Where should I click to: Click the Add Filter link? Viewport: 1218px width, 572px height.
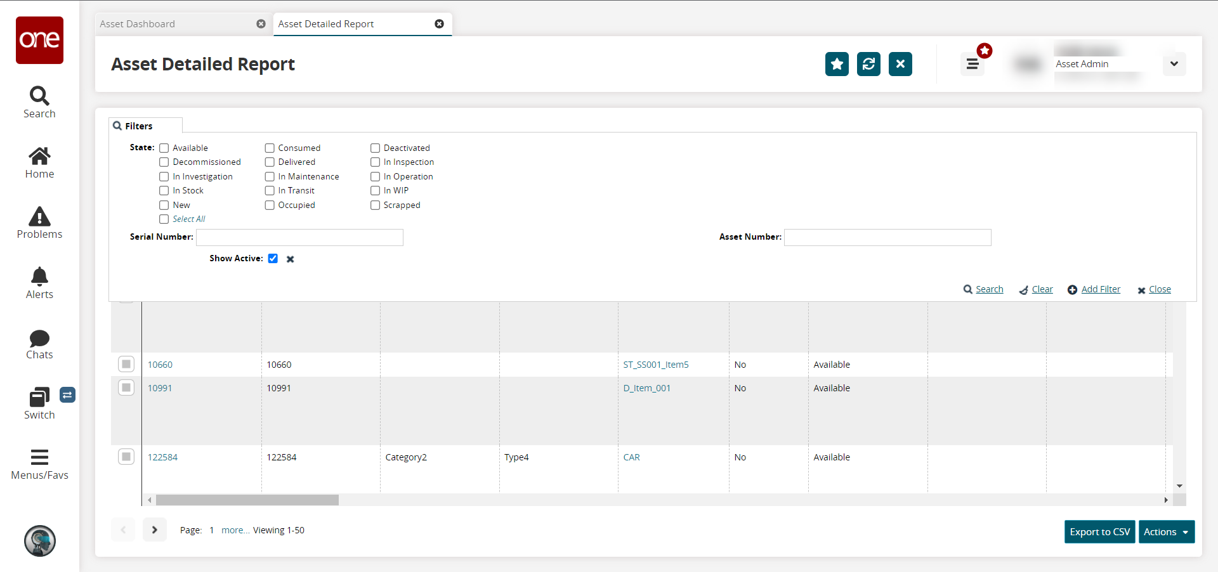1100,289
